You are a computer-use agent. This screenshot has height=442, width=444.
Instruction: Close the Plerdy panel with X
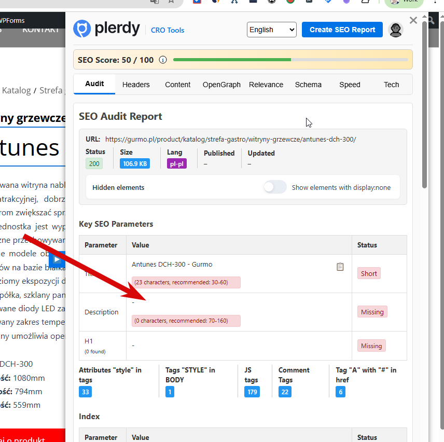point(413,20)
